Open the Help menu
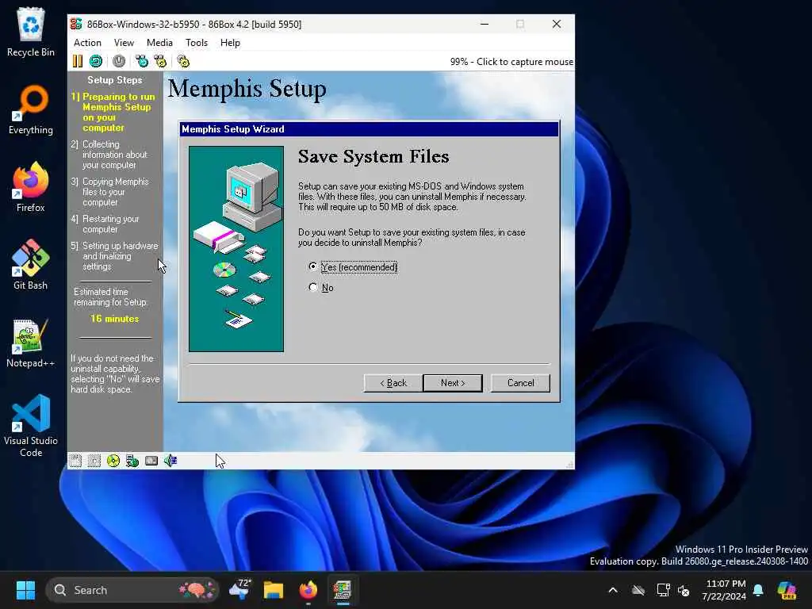This screenshot has height=609, width=812. pyautogui.click(x=230, y=43)
